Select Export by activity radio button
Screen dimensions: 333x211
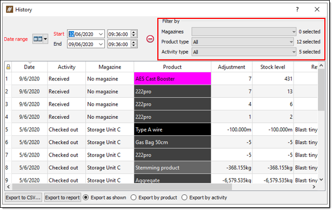coord(184,198)
